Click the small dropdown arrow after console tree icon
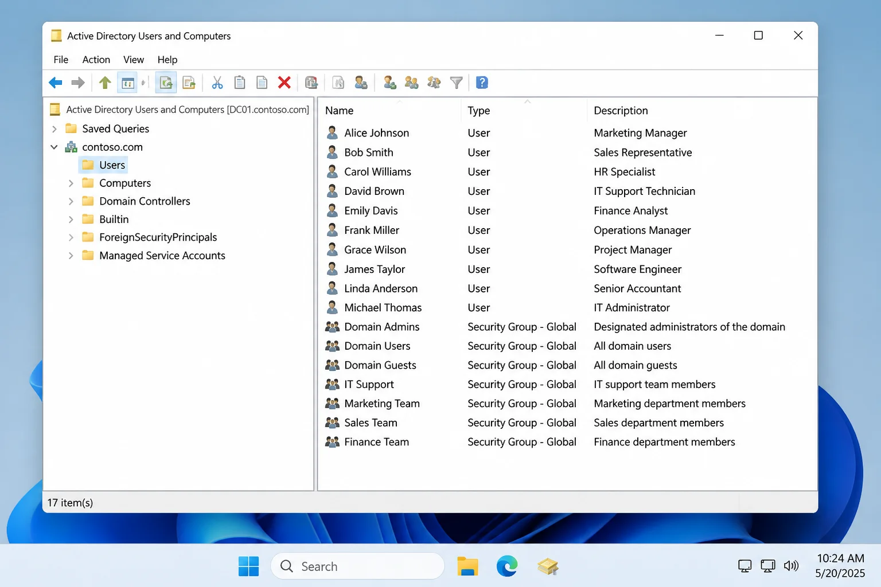The height and width of the screenshot is (587, 881). pos(143,83)
